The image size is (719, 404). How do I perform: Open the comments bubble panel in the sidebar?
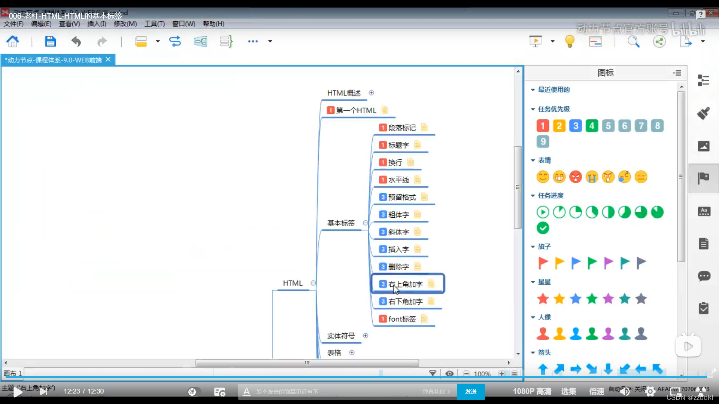[x=704, y=276]
